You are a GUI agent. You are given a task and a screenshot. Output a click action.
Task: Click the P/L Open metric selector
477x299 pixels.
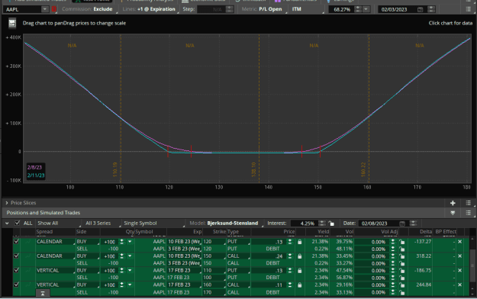point(270,9)
